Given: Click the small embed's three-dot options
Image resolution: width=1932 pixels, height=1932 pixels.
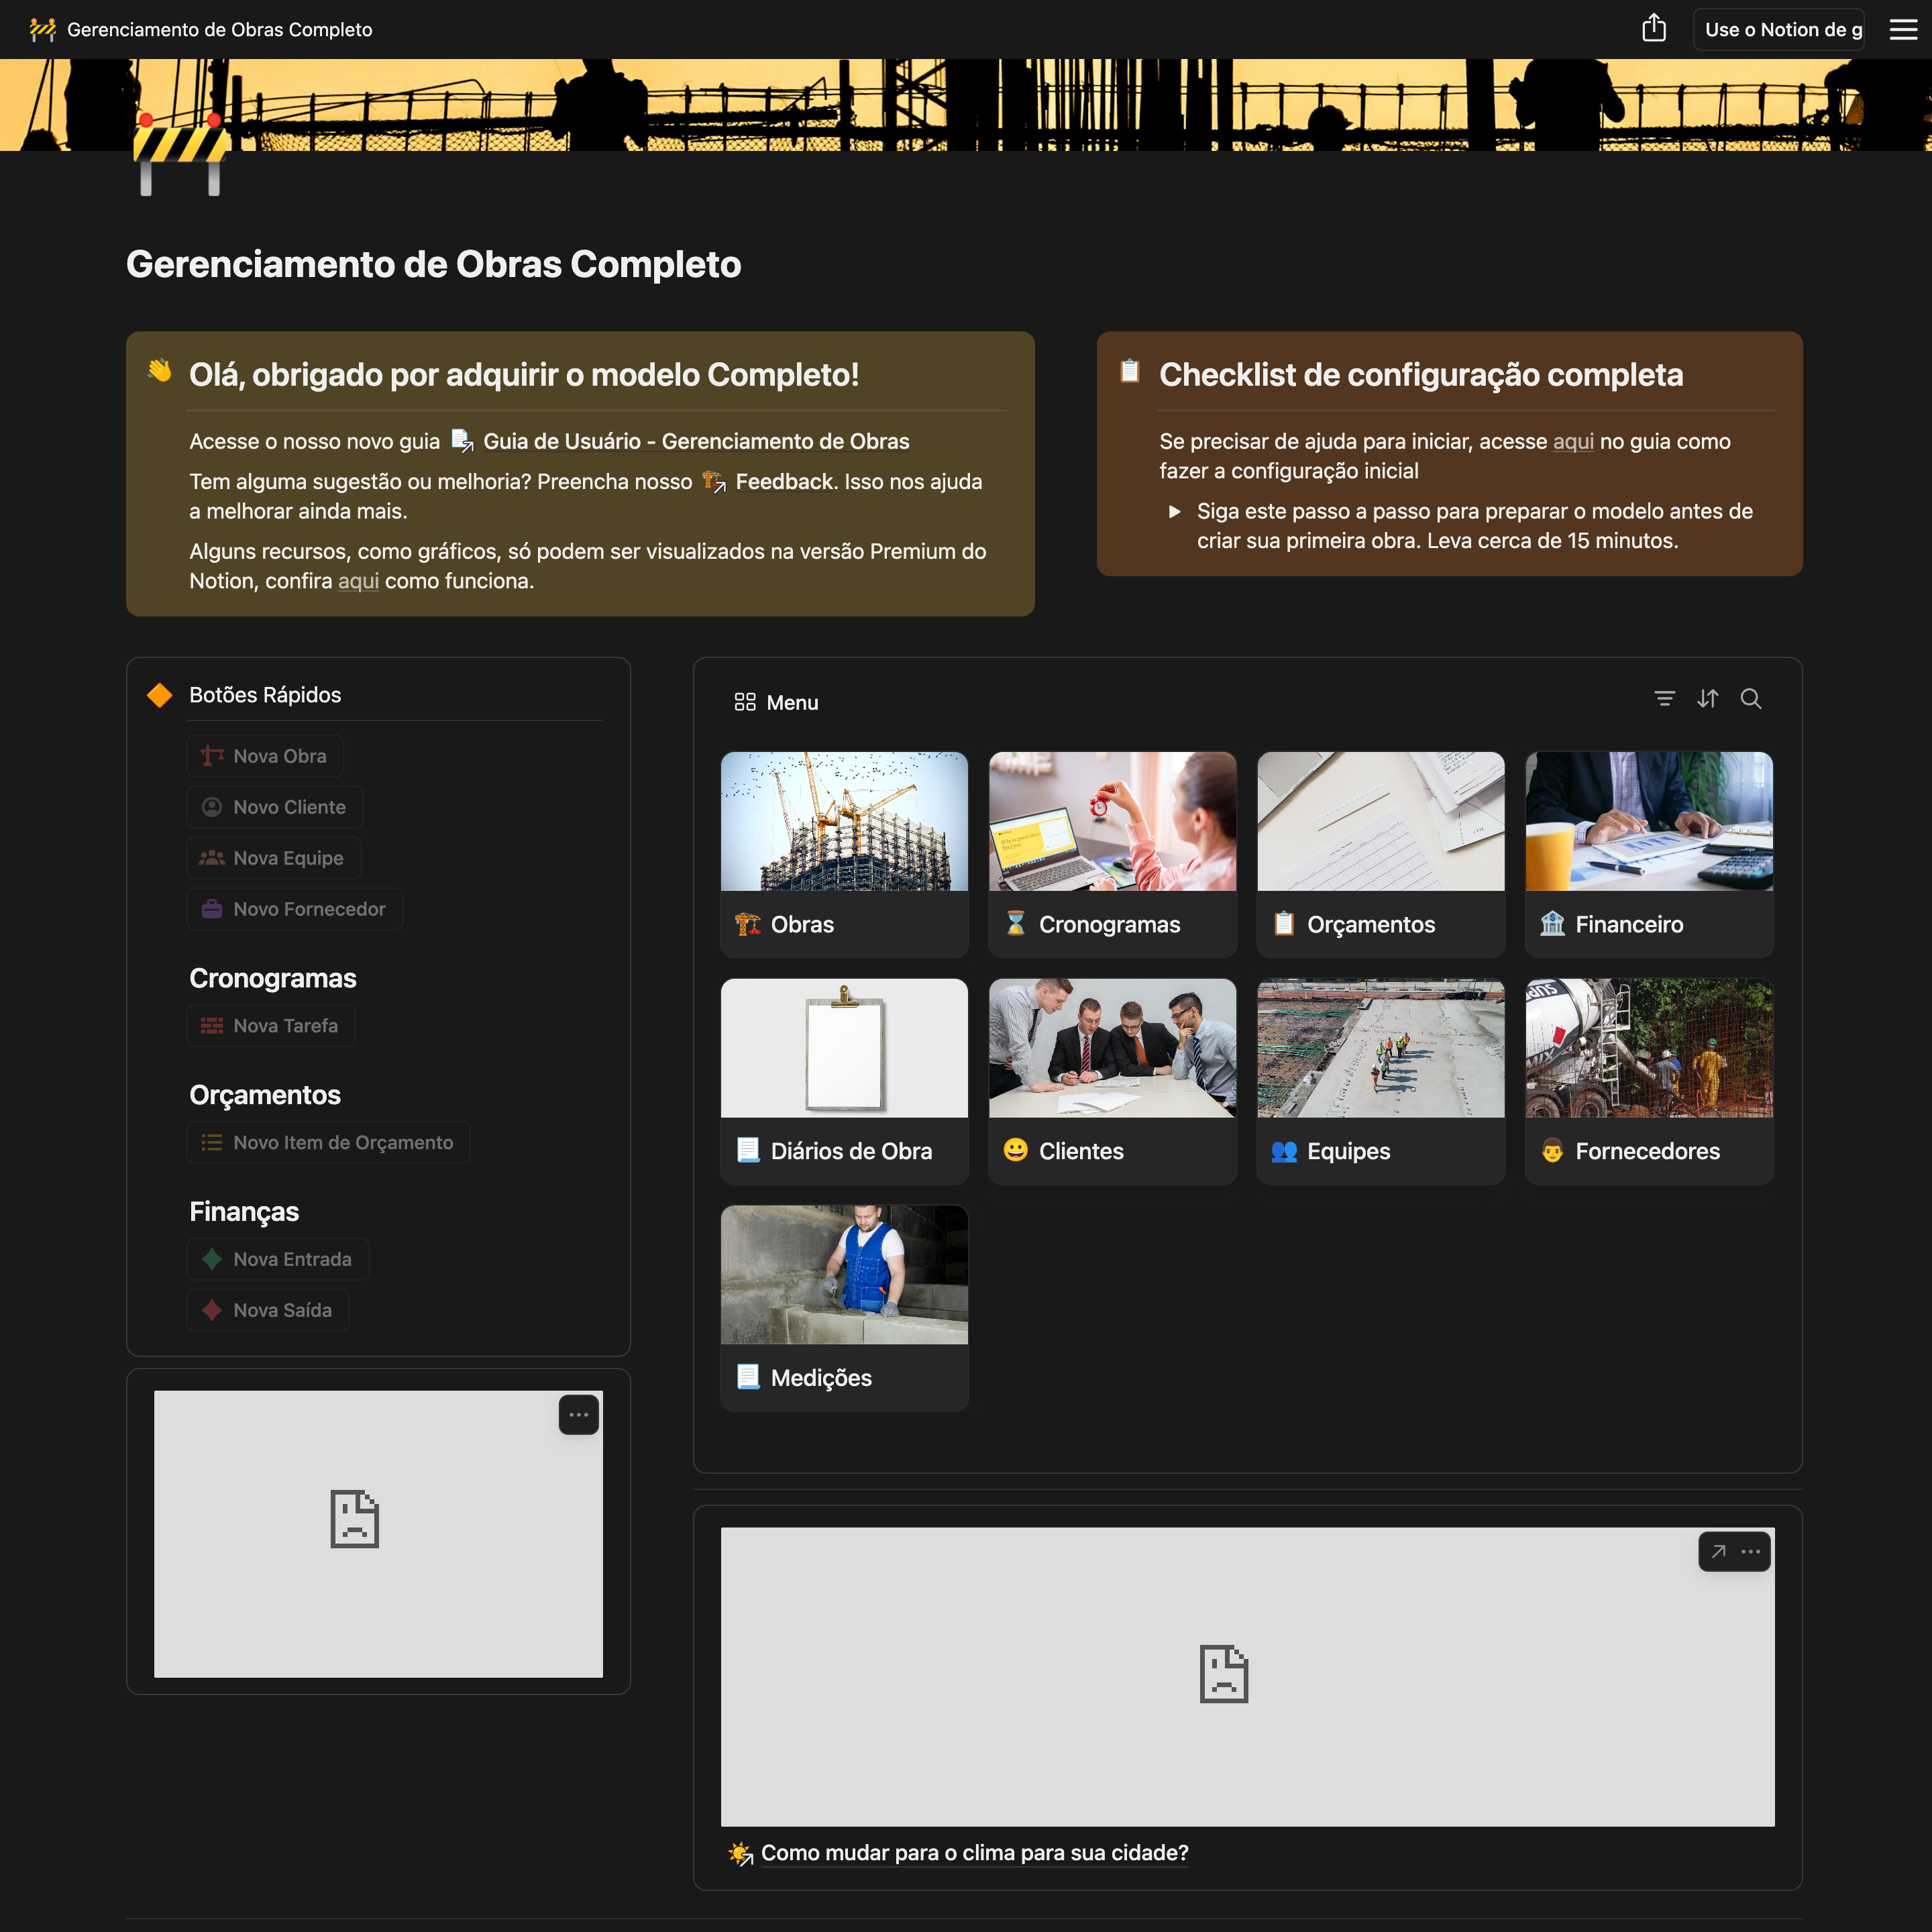Looking at the screenshot, I should [578, 1414].
